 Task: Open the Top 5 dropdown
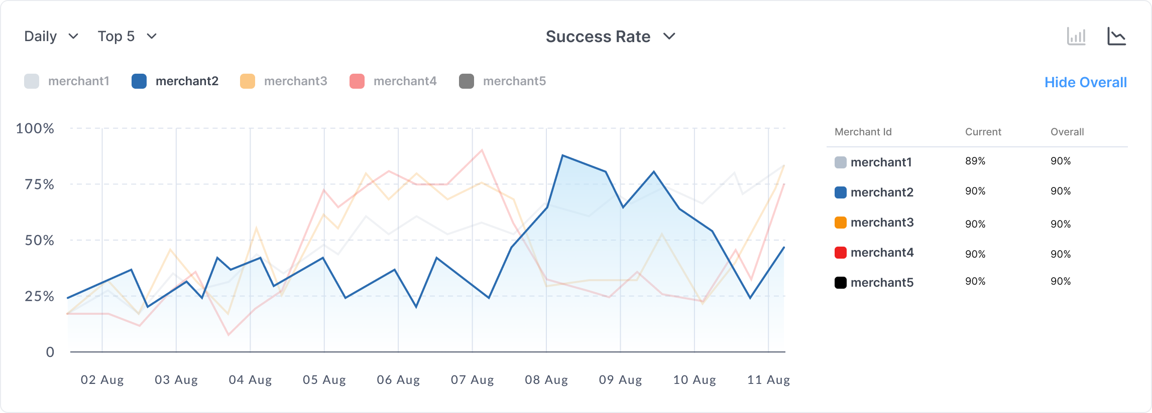pos(127,36)
